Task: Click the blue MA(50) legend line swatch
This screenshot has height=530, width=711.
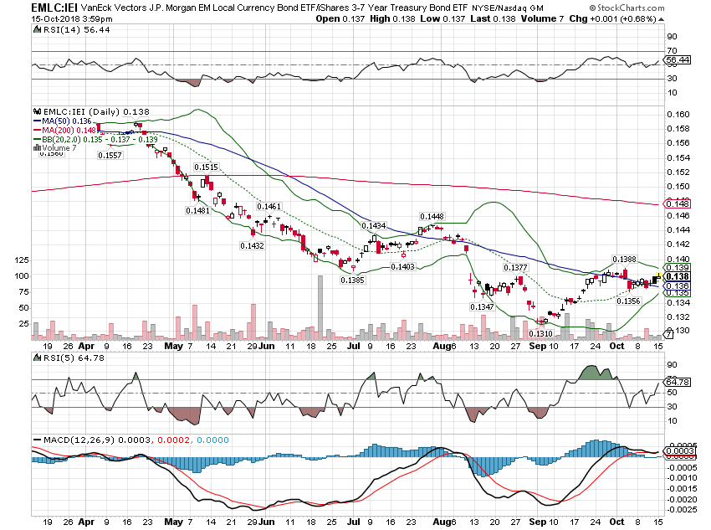Action: click(x=37, y=121)
